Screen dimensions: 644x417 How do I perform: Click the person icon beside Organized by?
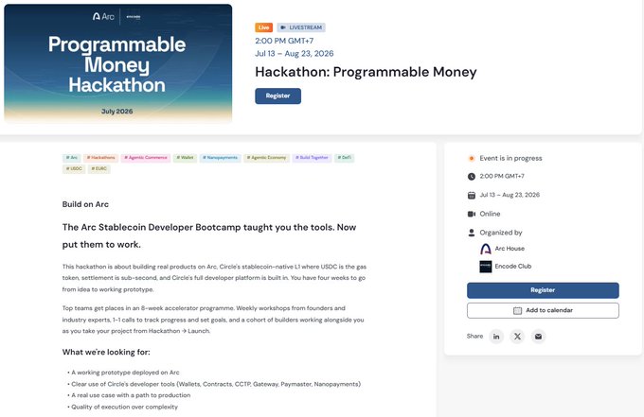coord(472,233)
